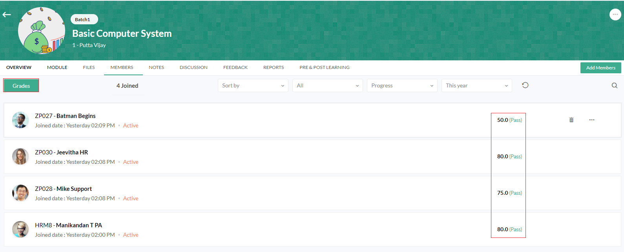Screen dimensions: 624x252
Task: Click the Basic Computer System course title
Action: pos(122,34)
